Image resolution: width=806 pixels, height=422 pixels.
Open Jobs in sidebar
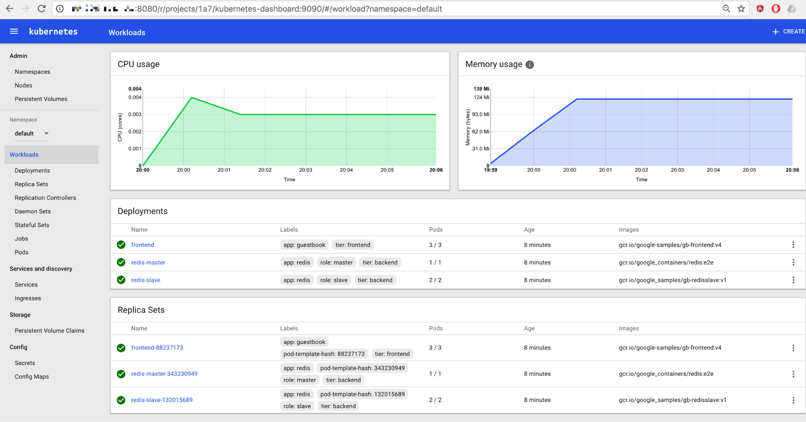[21, 239]
